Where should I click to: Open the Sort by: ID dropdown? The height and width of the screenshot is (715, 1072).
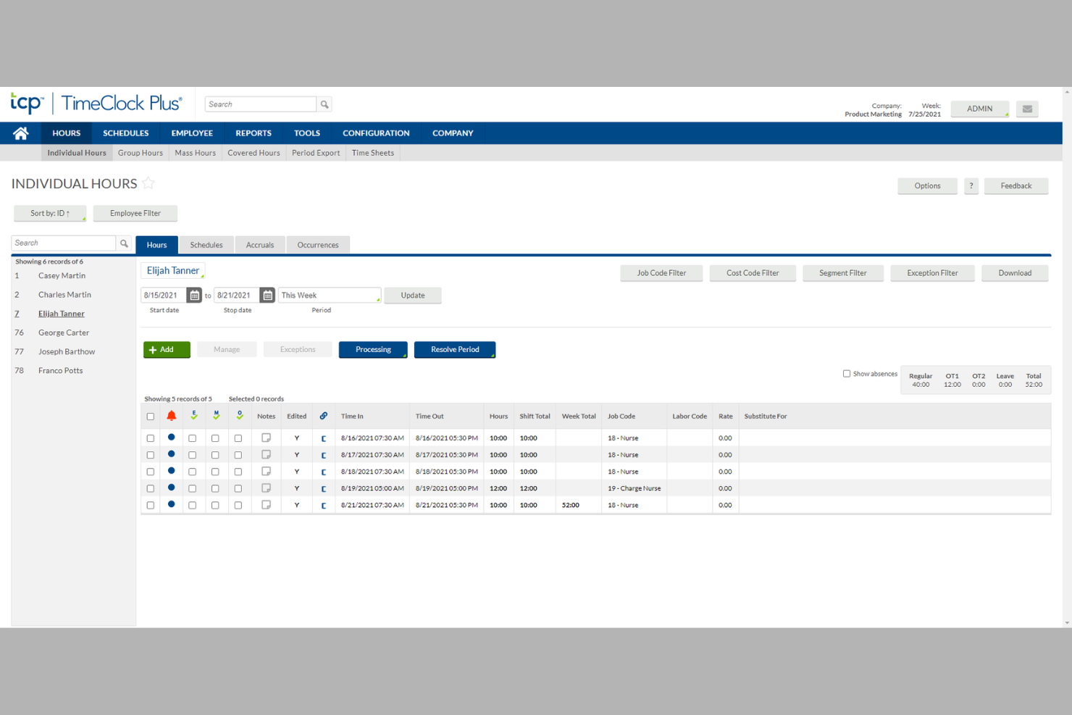tap(49, 213)
